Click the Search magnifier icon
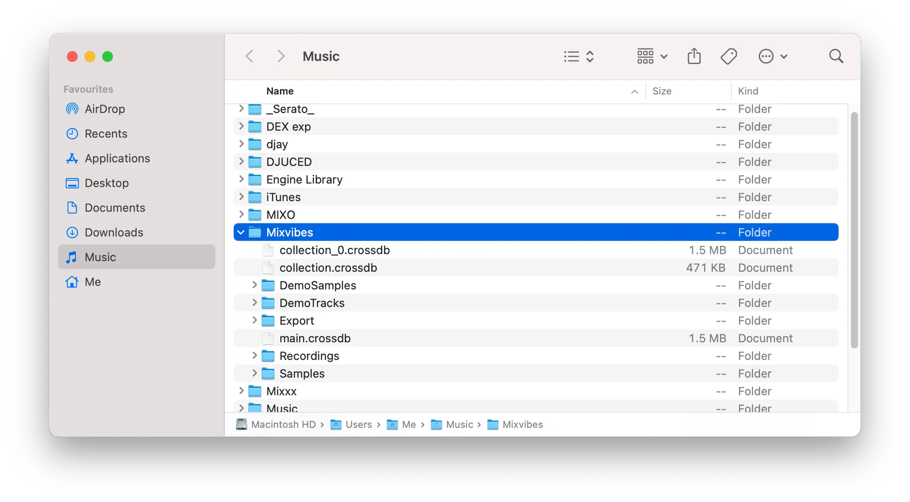This screenshot has width=910, height=502. pos(836,56)
